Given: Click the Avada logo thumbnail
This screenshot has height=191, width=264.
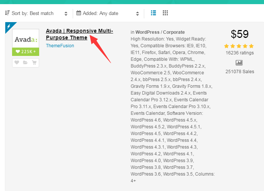Looking at the screenshot, I should pos(26,39).
